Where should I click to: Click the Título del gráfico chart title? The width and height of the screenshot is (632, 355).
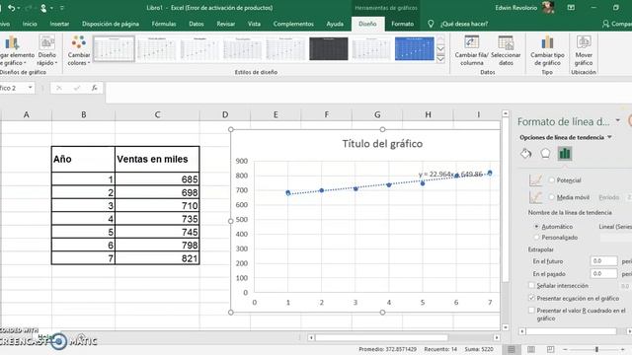click(382, 144)
